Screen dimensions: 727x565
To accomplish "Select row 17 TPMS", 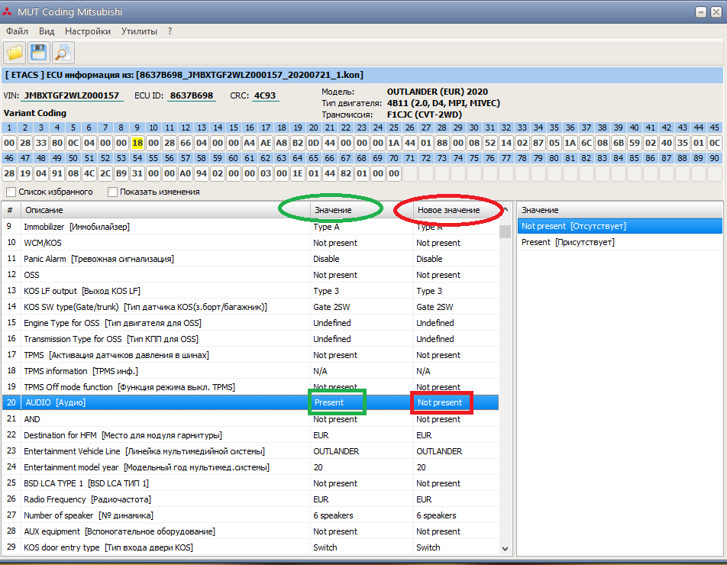I will coord(250,355).
